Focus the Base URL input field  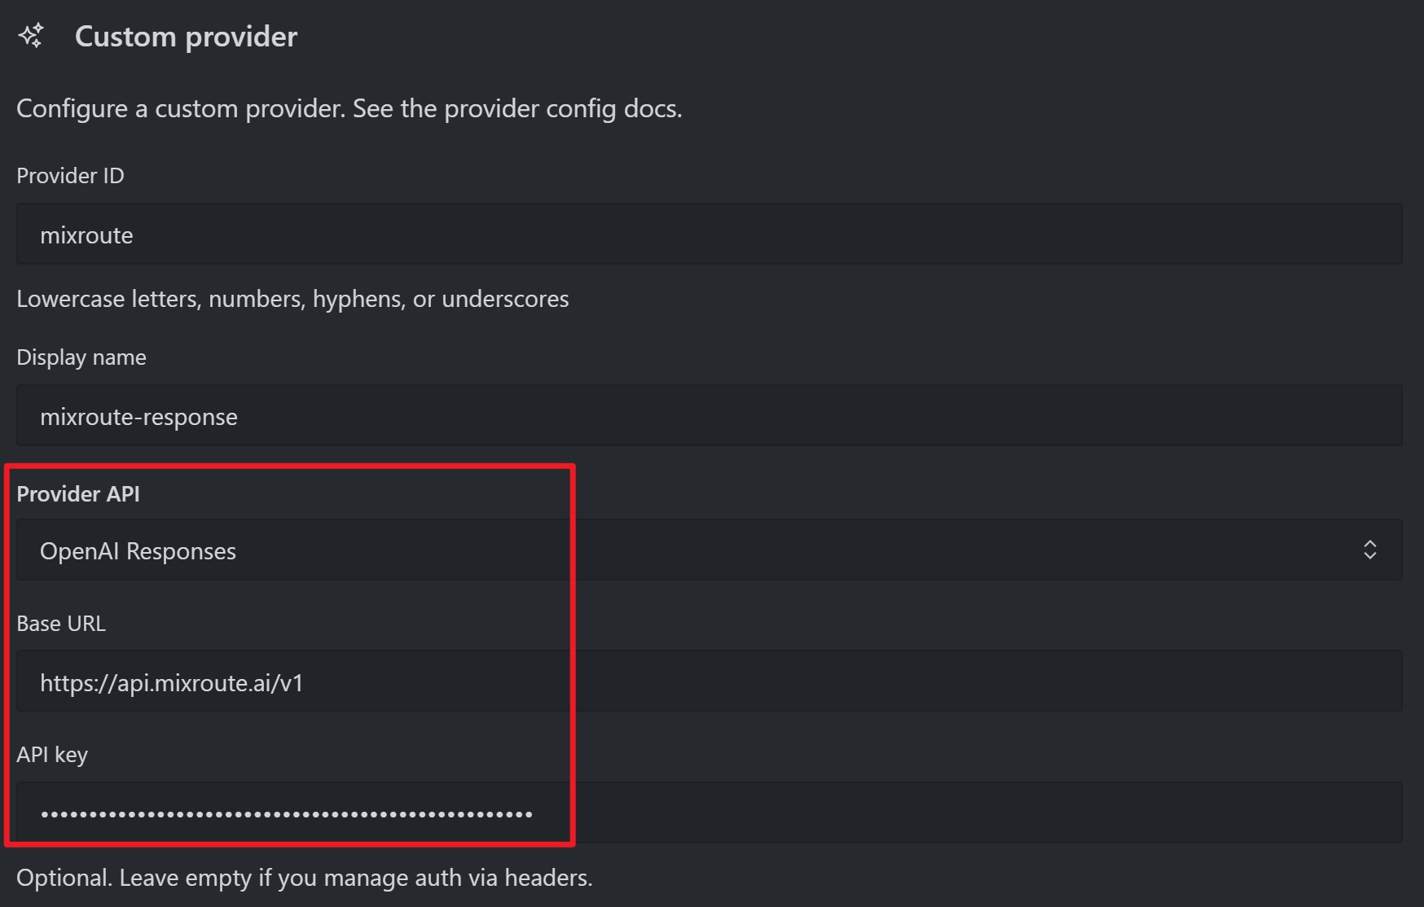709,681
